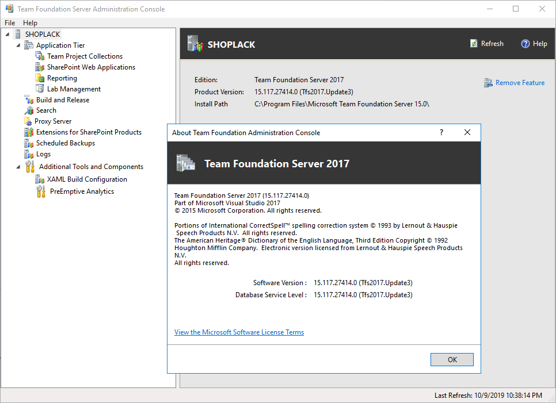
Task: Click the Reporting node icon
Action: point(40,78)
